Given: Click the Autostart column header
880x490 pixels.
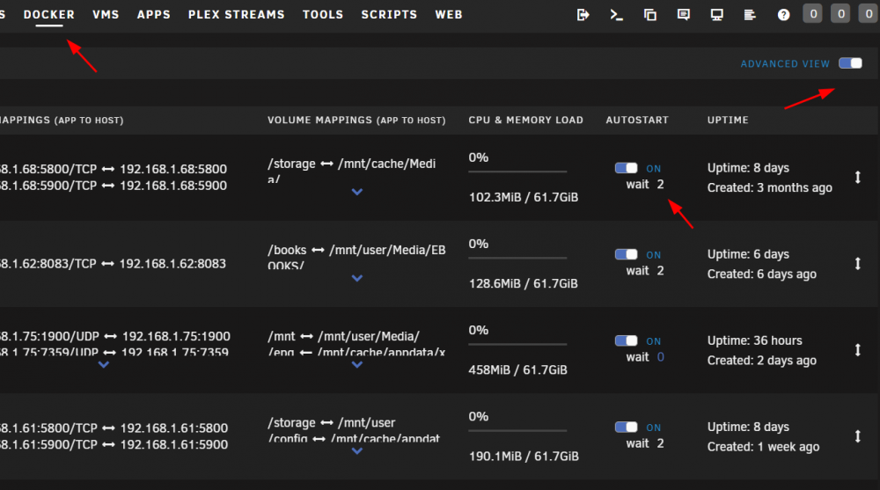Looking at the screenshot, I should tap(637, 121).
